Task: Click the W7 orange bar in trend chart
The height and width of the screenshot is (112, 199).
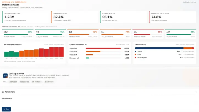Action: pyautogui.click(x=37, y=53)
